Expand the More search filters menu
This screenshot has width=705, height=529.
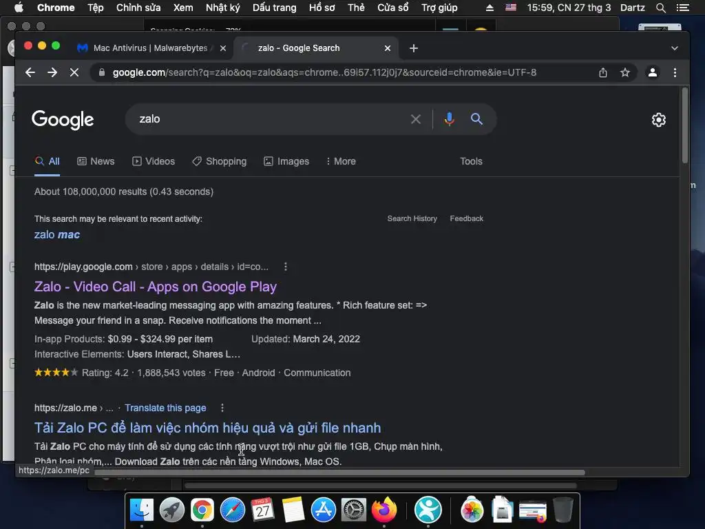coord(341,161)
